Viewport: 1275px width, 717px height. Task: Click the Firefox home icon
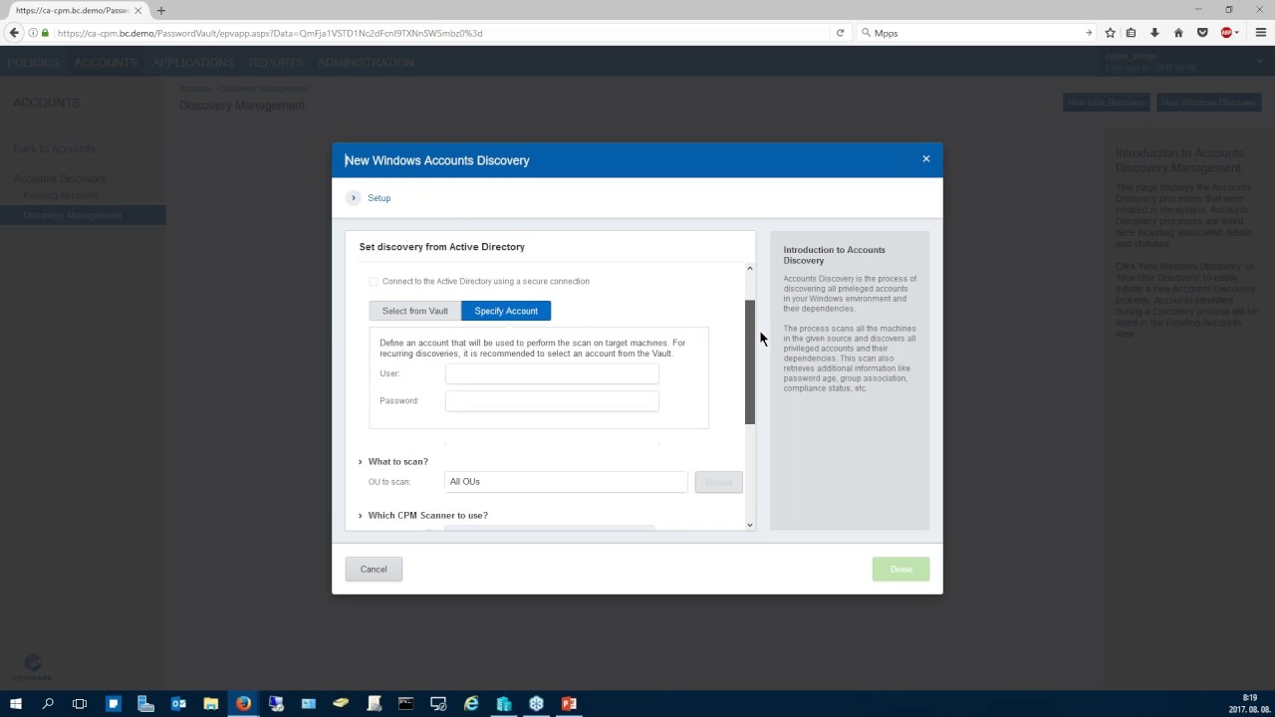pos(1178,33)
